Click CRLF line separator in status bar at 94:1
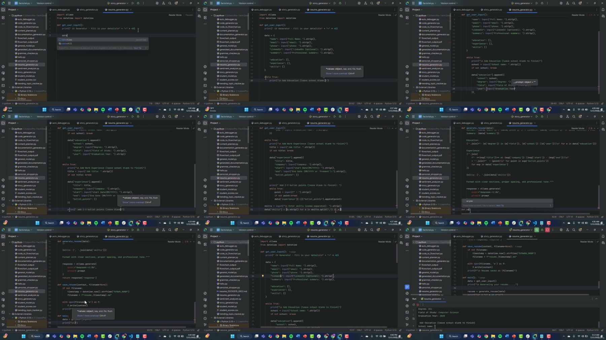Viewport: 606px width, 340px height. click(561, 330)
